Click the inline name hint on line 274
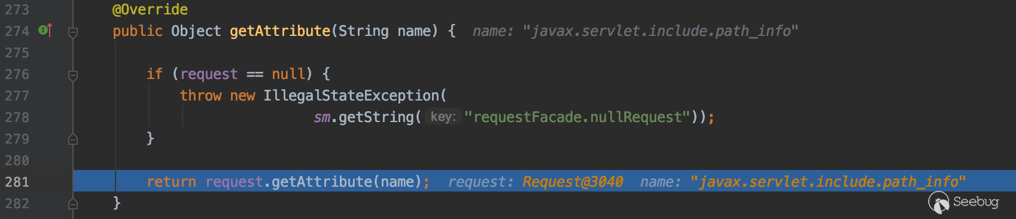This screenshot has height=219, width=1016. (635, 31)
